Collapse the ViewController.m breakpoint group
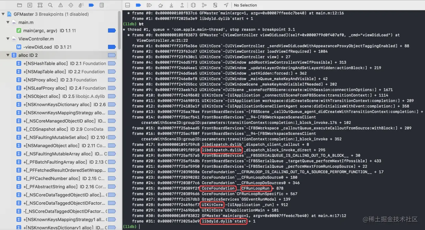This screenshot has width=425, height=230. (8, 39)
